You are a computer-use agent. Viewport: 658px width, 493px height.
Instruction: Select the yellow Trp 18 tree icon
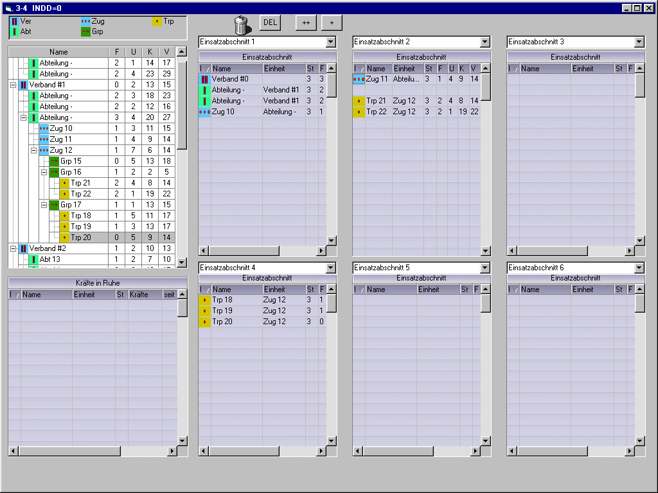click(x=65, y=216)
